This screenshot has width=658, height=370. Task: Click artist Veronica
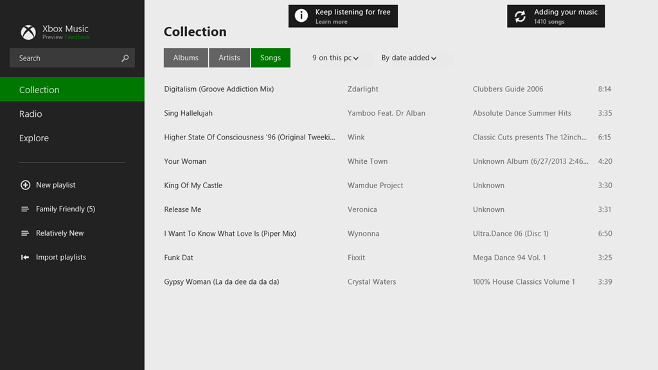click(x=362, y=209)
